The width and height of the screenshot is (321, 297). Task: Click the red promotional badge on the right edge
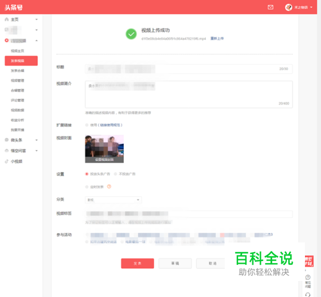309,261
